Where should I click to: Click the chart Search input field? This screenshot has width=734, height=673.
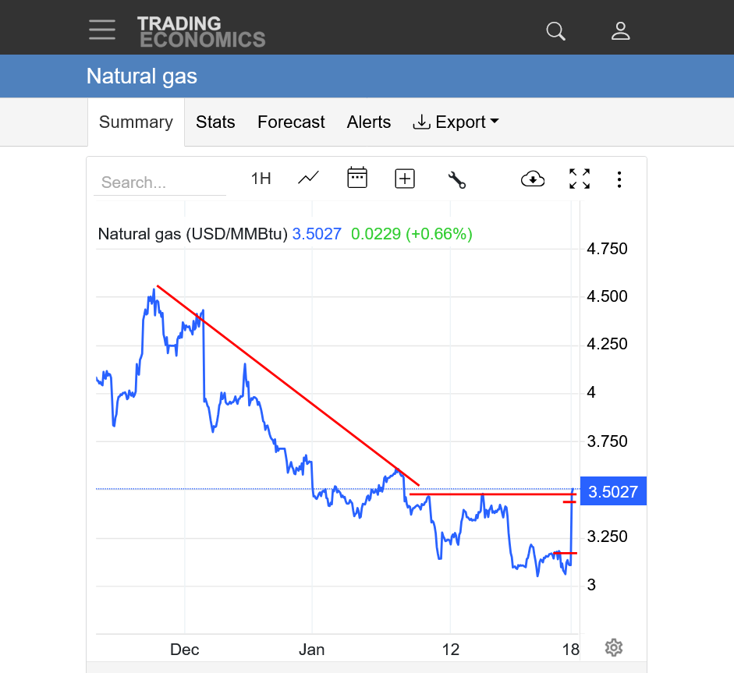click(x=160, y=182)
